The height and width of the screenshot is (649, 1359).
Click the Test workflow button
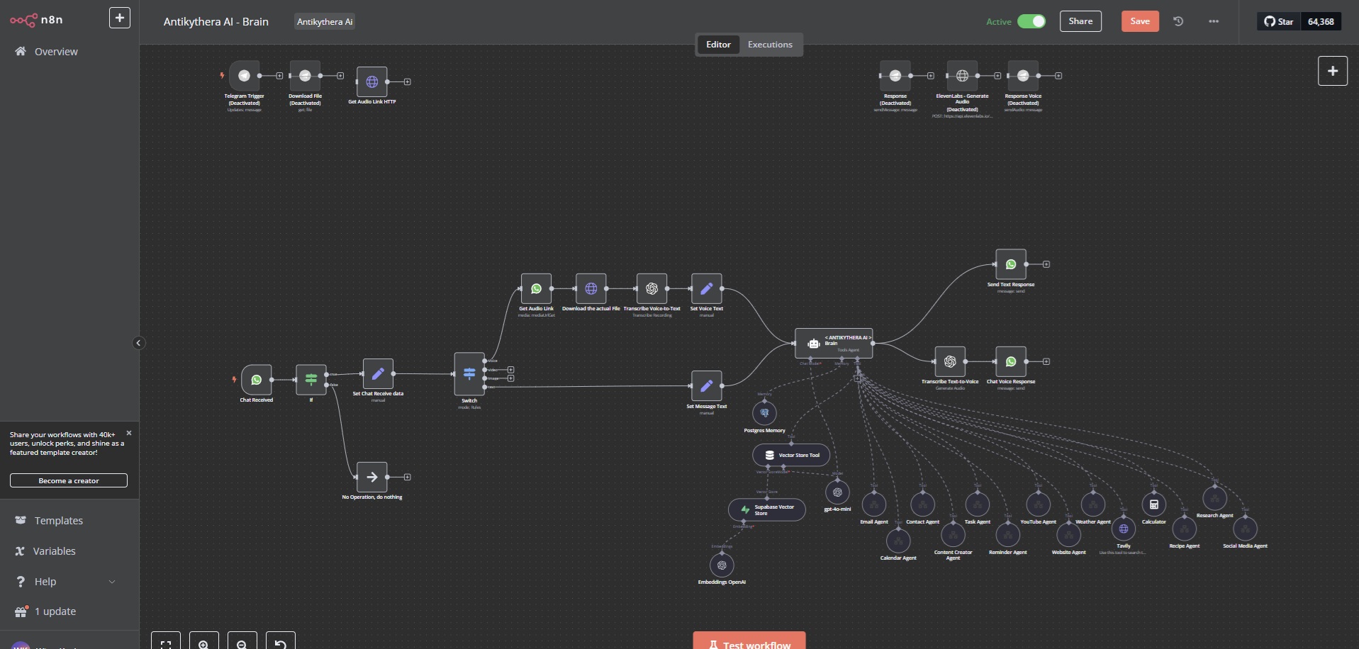pyautogui.click(x=749, y=643)
